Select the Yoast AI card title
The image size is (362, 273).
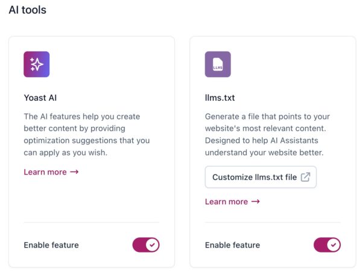(40, 97)
